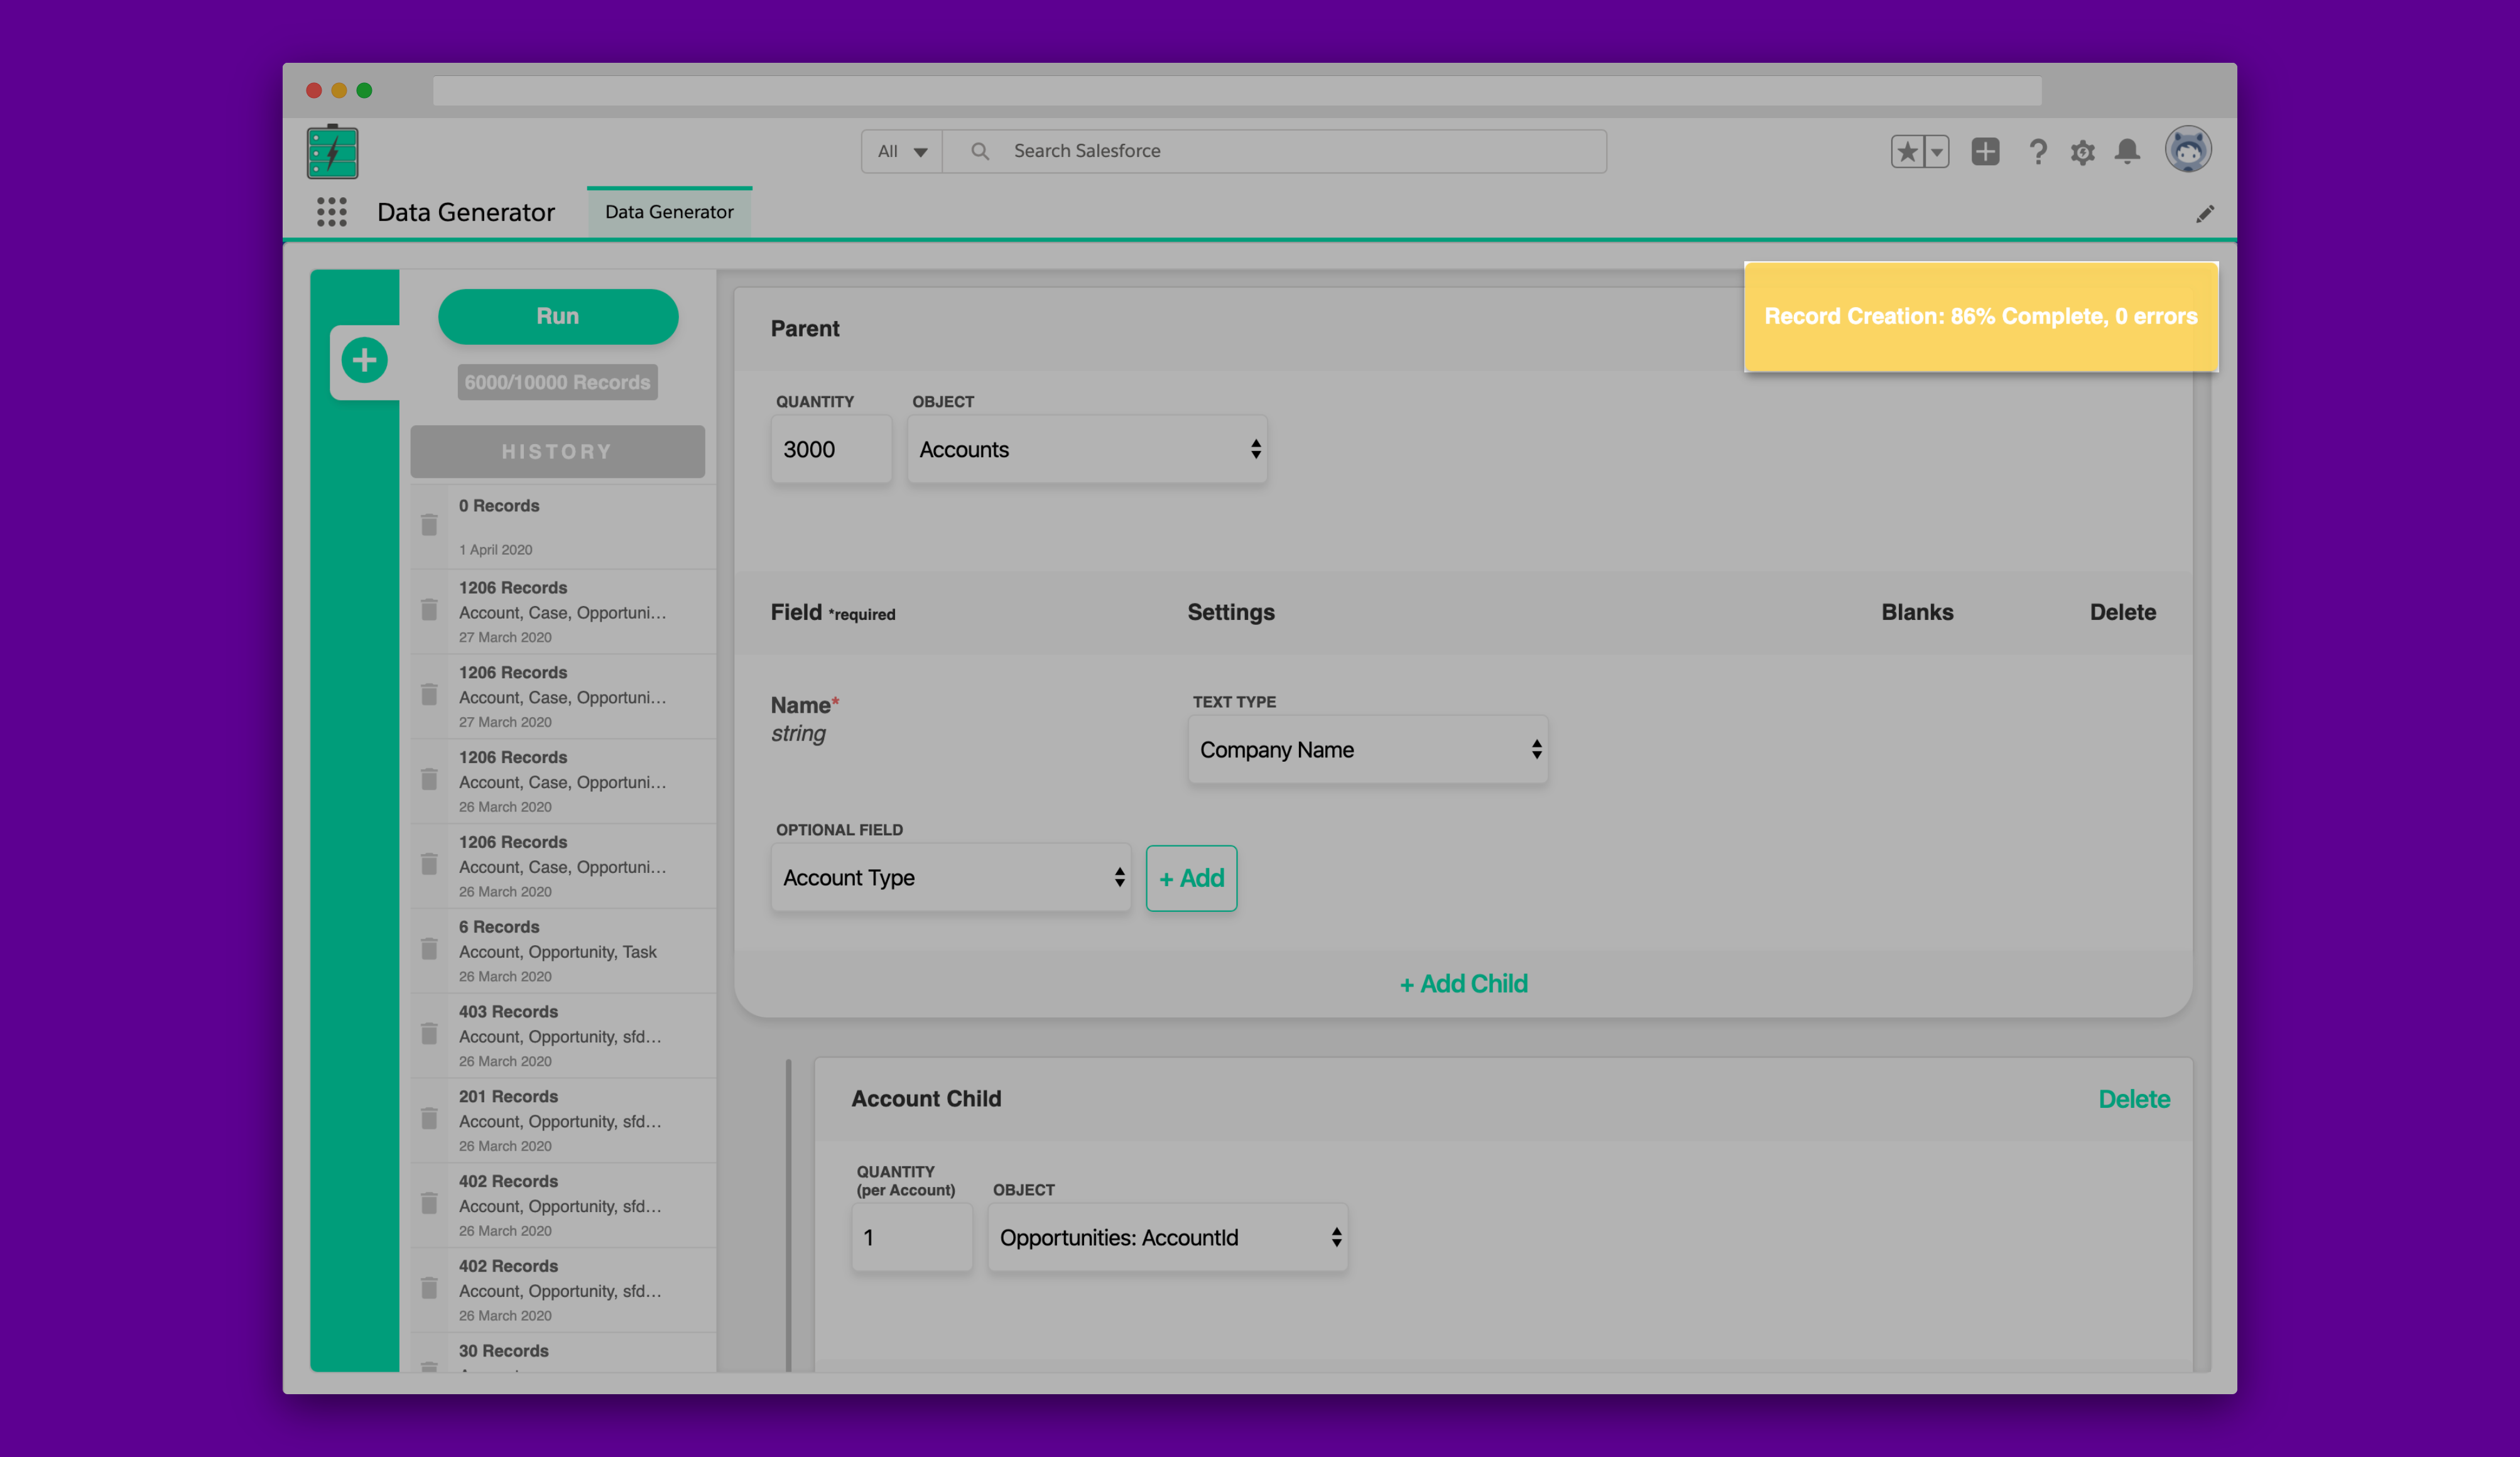Click the trash icon beside 403 Records
The width and height of the screenshot is (2520, 1457).
(x=429, y=1034)
